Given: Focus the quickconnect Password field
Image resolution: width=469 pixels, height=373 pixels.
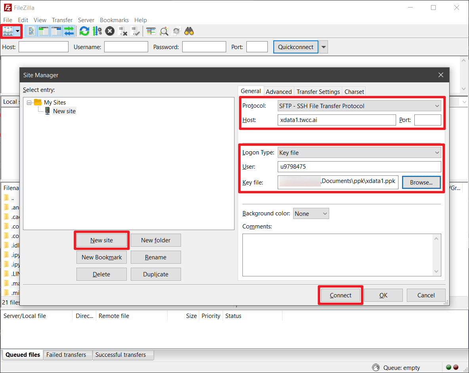Looking at the screenshot, I should pyautogui.click(x=204, y=47).
